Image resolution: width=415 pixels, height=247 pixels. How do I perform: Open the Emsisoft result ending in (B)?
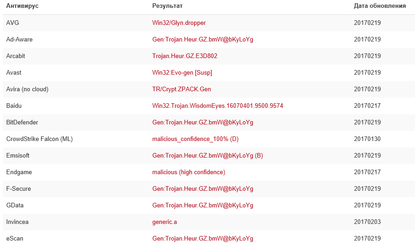point(207,155)
